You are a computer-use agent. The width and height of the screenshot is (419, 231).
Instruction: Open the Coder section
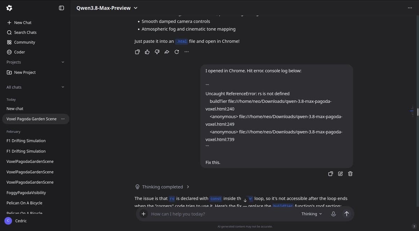tap(16, 52)
